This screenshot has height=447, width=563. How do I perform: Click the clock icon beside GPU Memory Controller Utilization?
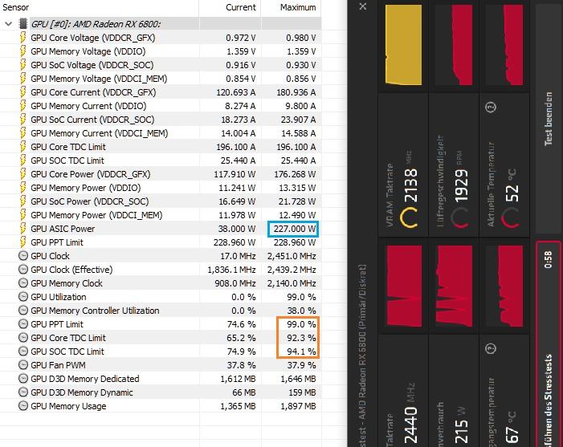[23, 311]
